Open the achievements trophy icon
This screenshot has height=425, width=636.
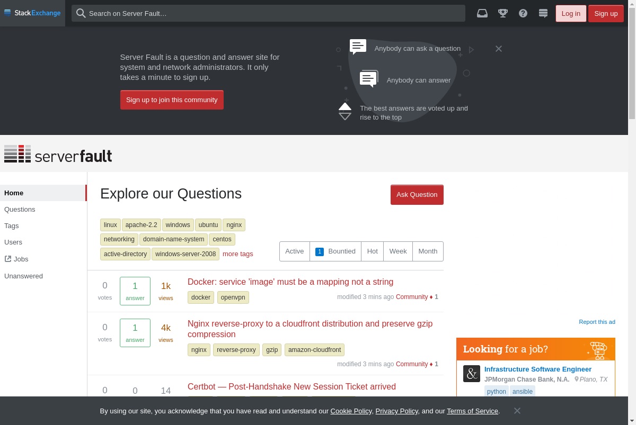tap(503, 13)
